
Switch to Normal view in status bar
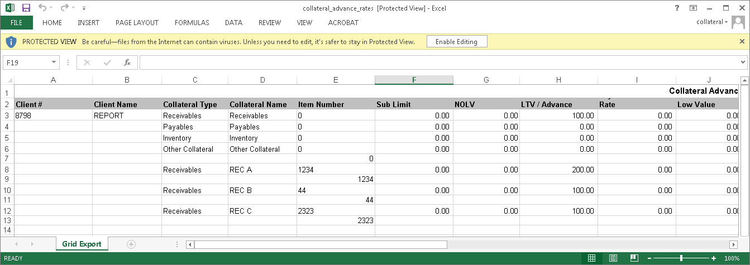(592, 258)
